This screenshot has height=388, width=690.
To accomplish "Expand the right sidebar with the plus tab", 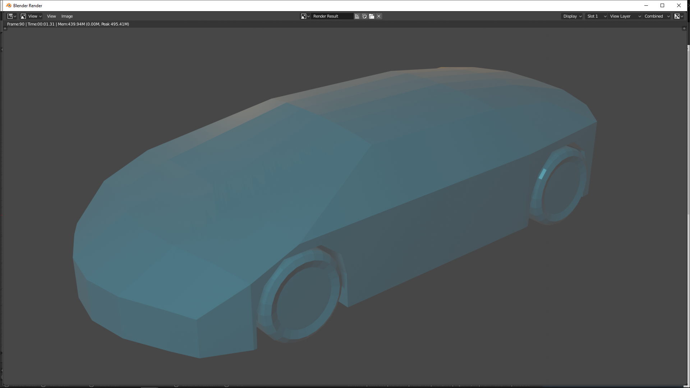I will pyautogui.click(x=684, y=28).
